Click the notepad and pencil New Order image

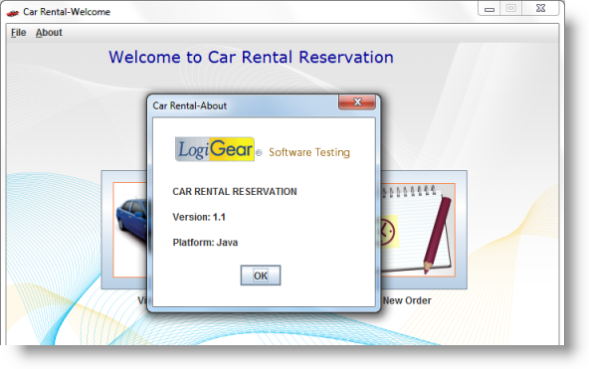(418, 229)
